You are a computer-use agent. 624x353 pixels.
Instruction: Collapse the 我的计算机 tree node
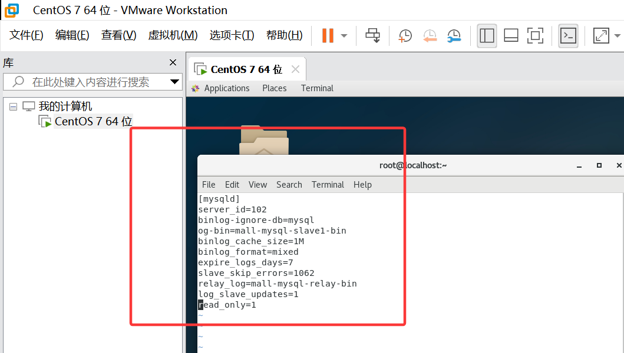tap(13, 106)
